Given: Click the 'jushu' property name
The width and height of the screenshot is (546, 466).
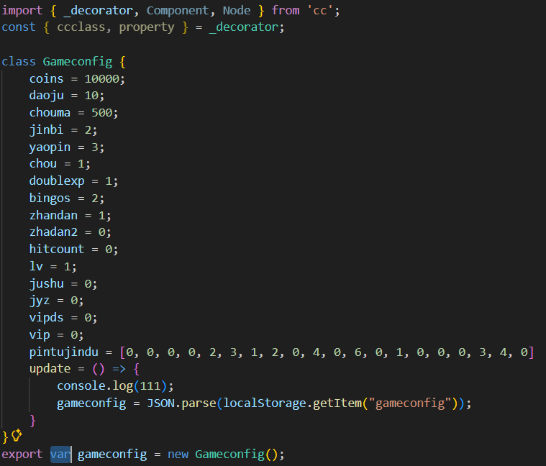Looking at the screenshot, I should [x=47, y=284].
